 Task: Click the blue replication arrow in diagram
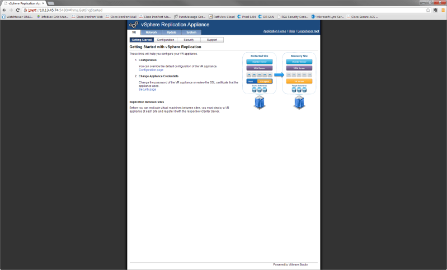[279, 75]
